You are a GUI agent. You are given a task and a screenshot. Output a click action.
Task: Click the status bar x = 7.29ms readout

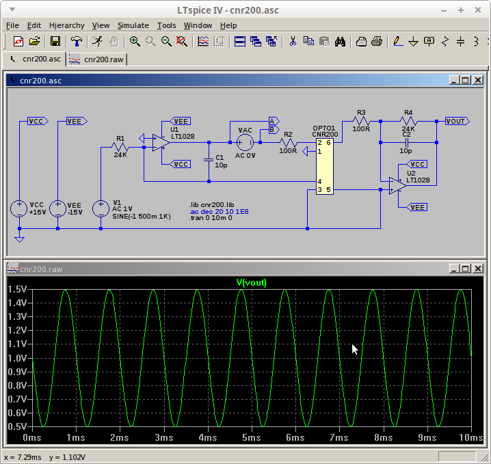coord(23,457)
